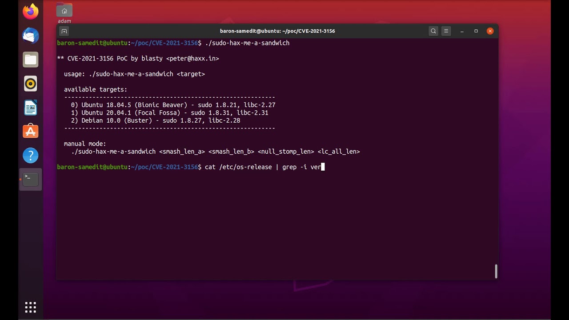The height and width of the screenshot is (320, 569).
Task: Launch Thunderbird mail from the dock
Action: click(x=31, y=36)
